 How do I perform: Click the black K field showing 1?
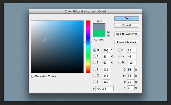(131, 88)
